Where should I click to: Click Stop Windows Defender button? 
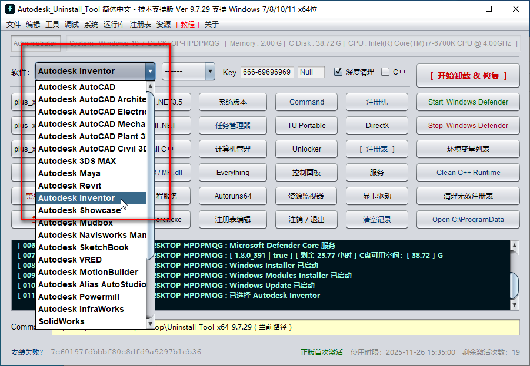click(468, 125)
